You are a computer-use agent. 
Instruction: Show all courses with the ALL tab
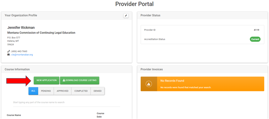tap(33, 91)
